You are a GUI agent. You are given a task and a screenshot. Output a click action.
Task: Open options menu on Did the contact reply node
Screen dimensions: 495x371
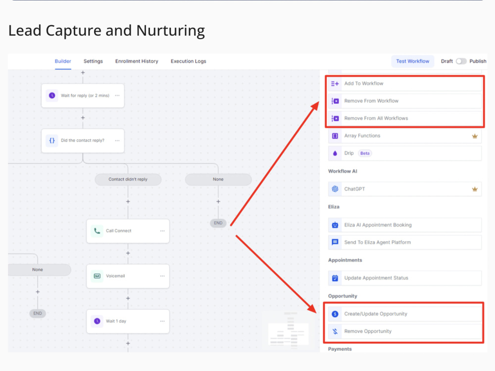coord(117,140)
